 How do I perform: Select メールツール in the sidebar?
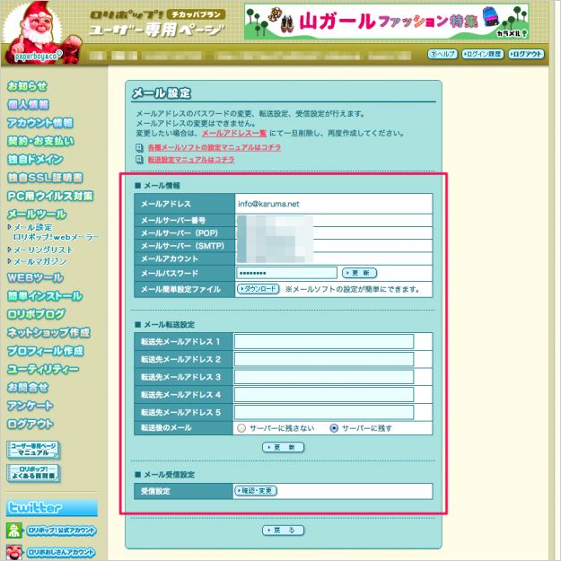tap(37, 215)
